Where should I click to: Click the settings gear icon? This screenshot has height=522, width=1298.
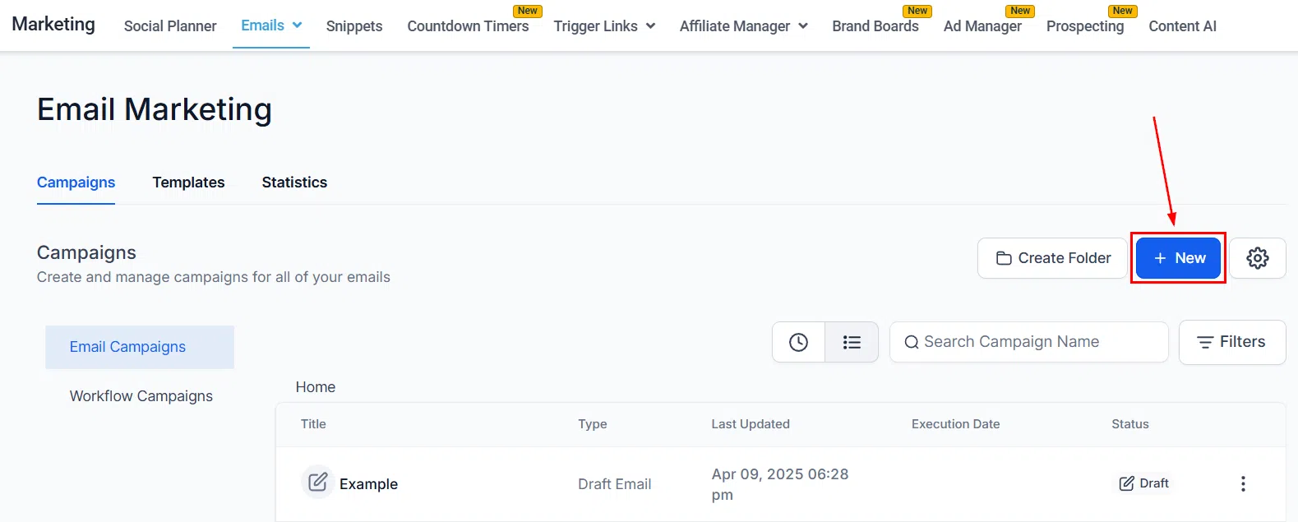(x=1257, y=258)
